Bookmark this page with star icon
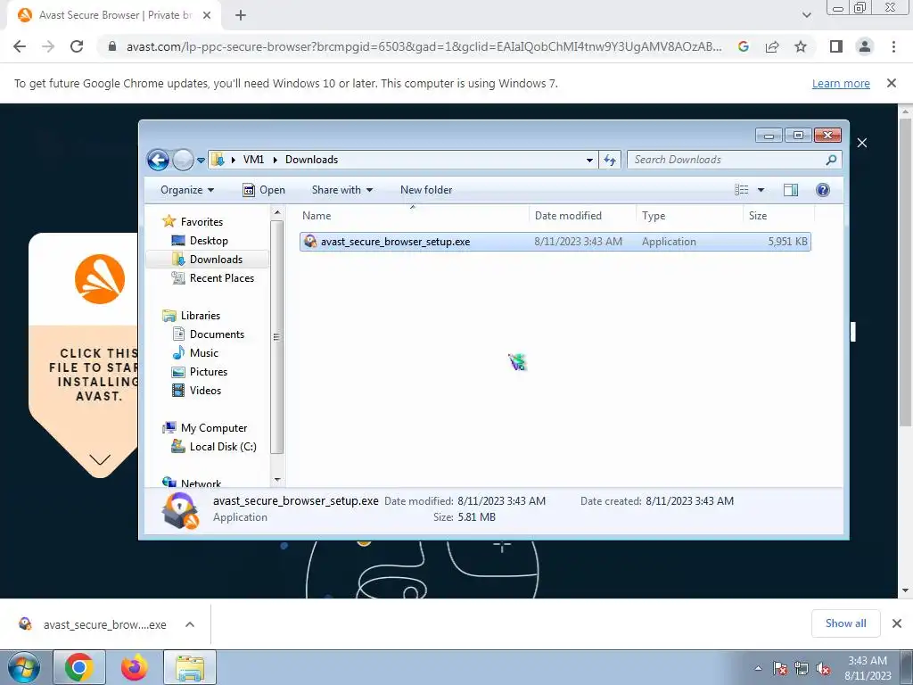 point(801,46)
